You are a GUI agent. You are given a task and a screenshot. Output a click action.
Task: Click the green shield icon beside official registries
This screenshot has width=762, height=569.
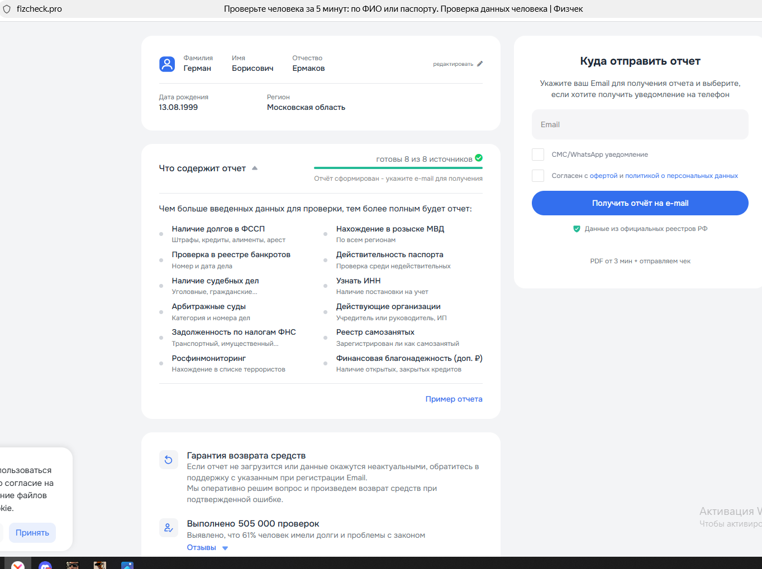click(577, 229)
